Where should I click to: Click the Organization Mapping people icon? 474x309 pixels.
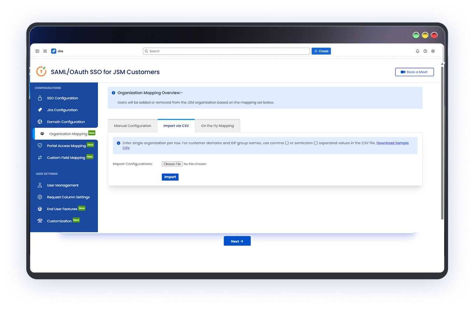click(42, 134)
